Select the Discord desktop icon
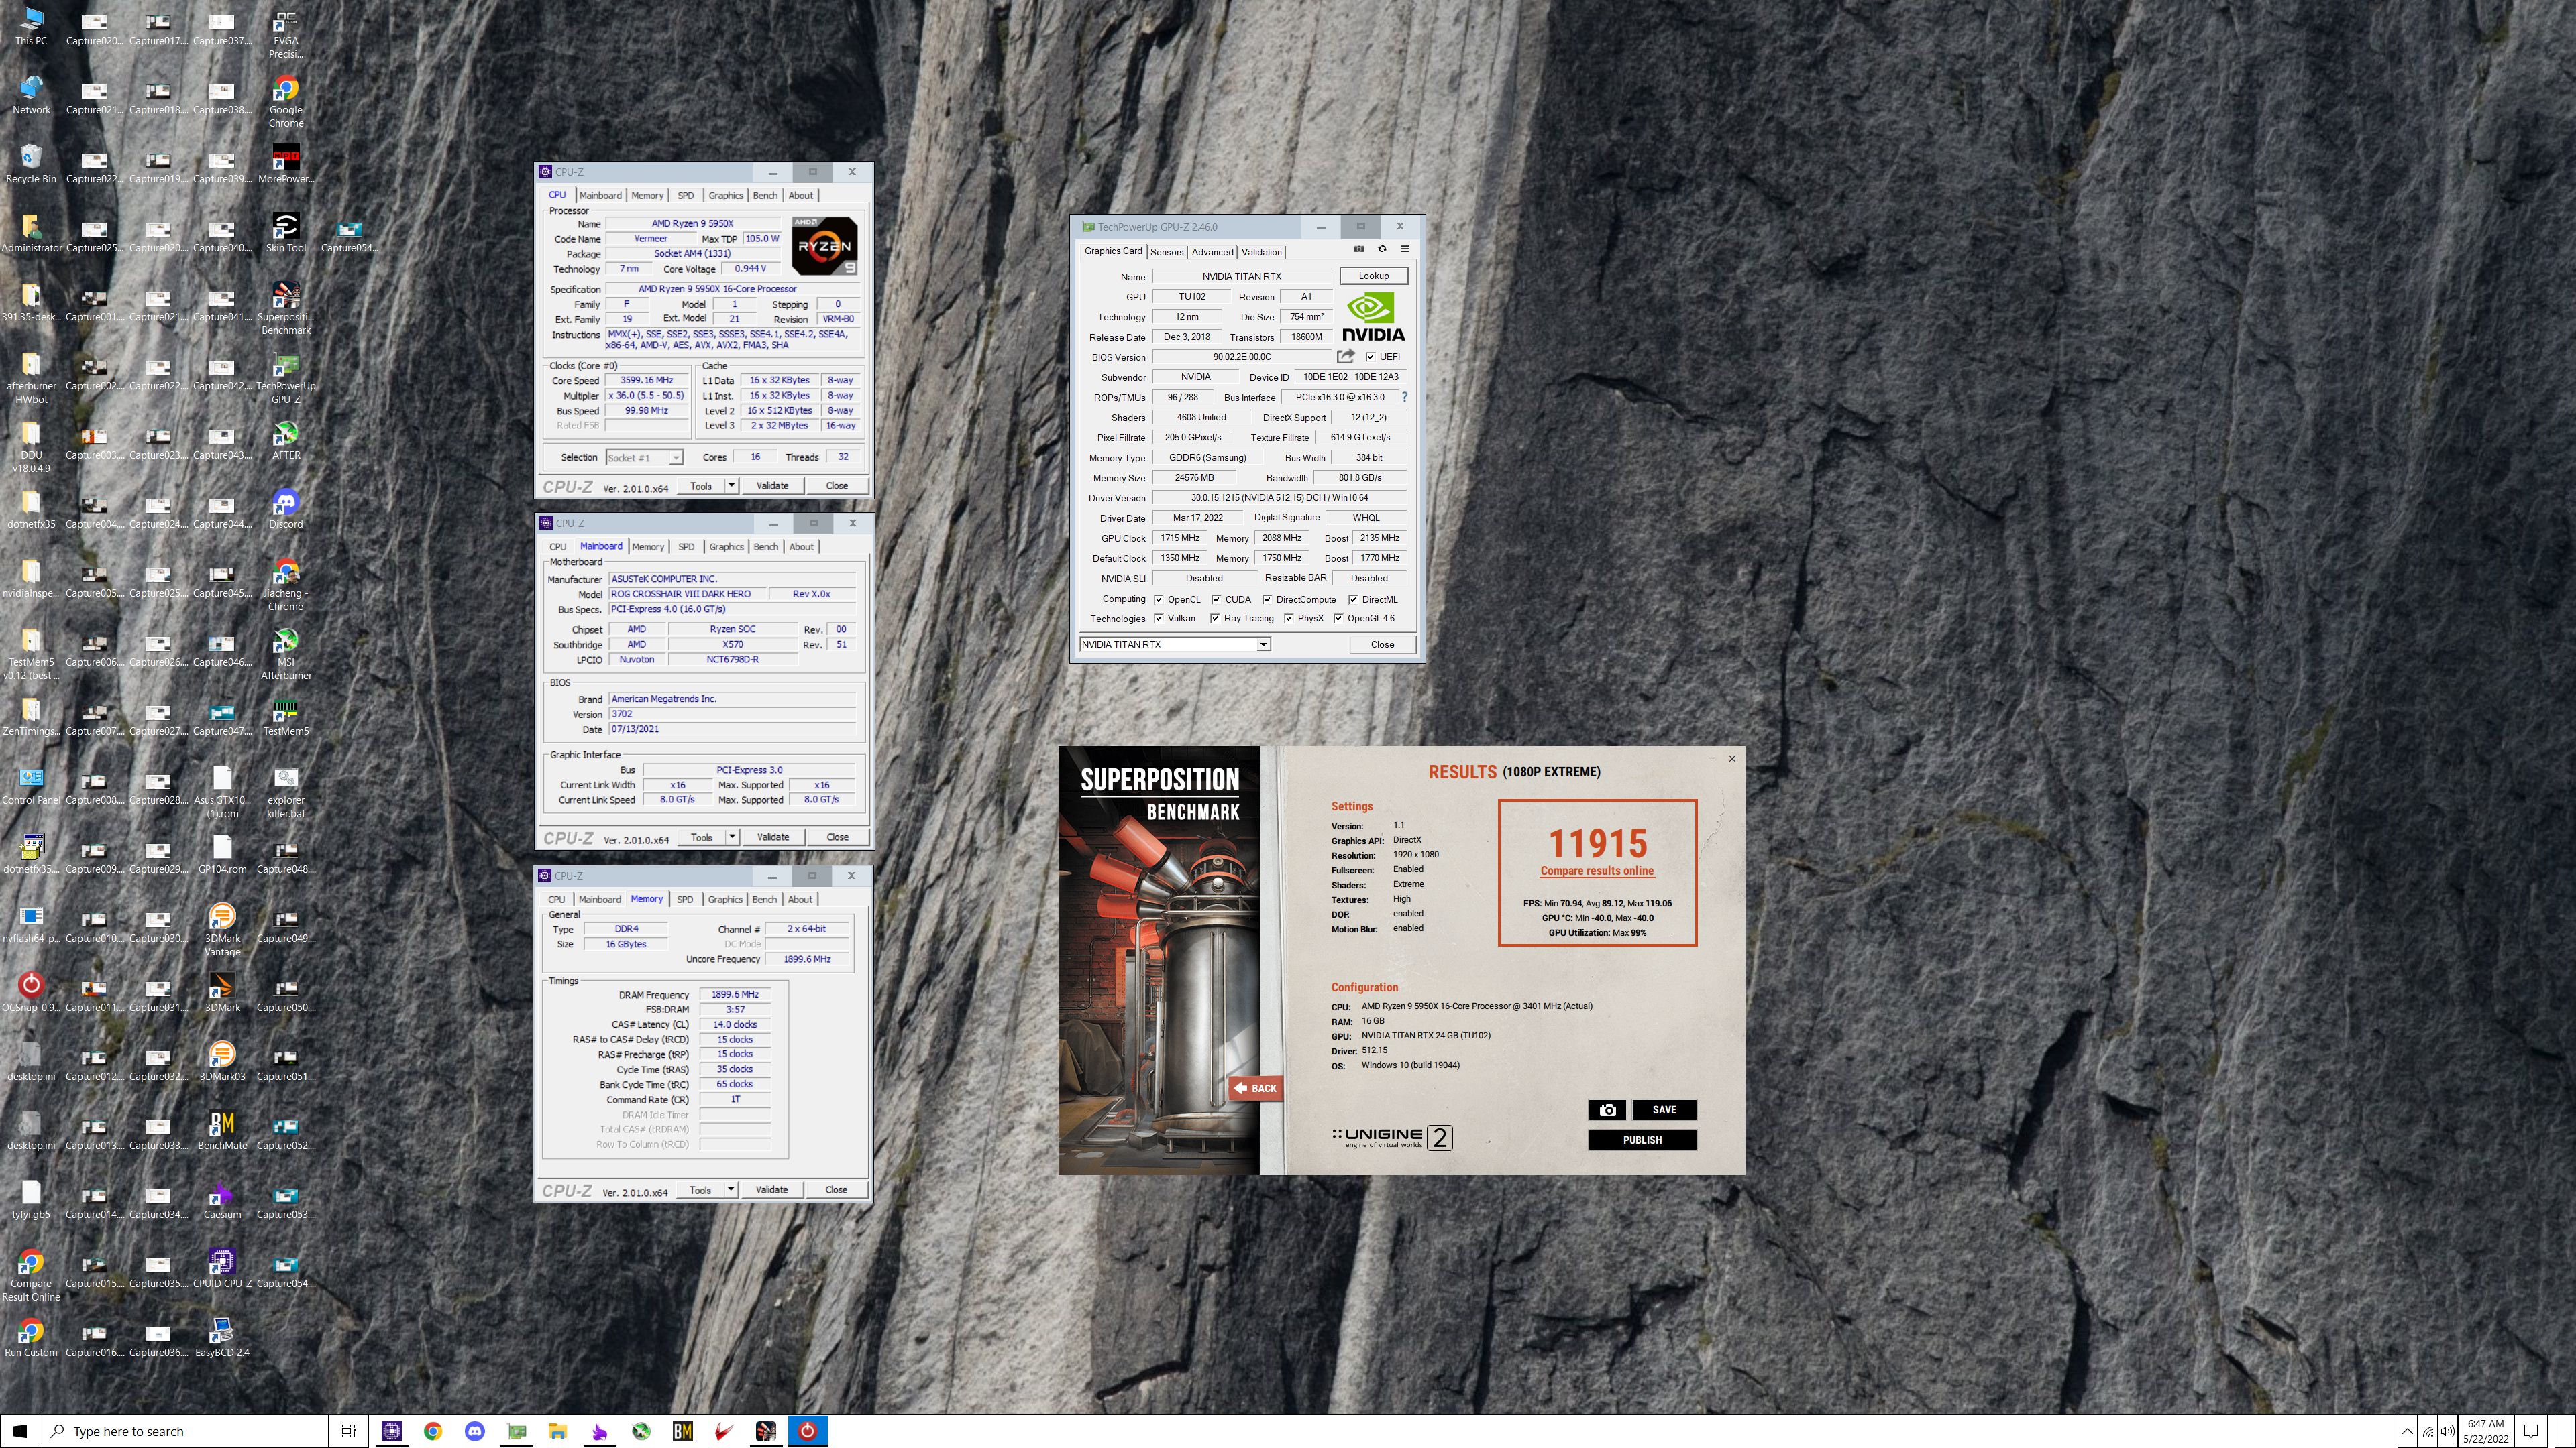Image resolution: width=2576 pixels, height=1448 pixels. (286, 509)
